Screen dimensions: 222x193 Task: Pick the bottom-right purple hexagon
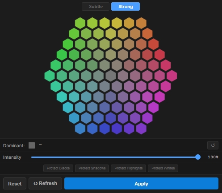141,129
